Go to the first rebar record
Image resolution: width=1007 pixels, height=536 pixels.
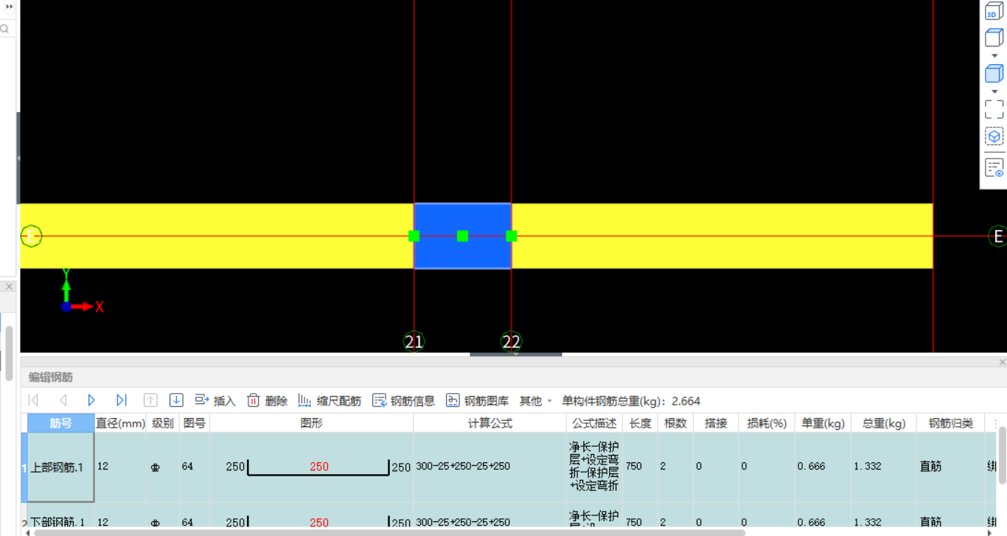coord(33,400)
